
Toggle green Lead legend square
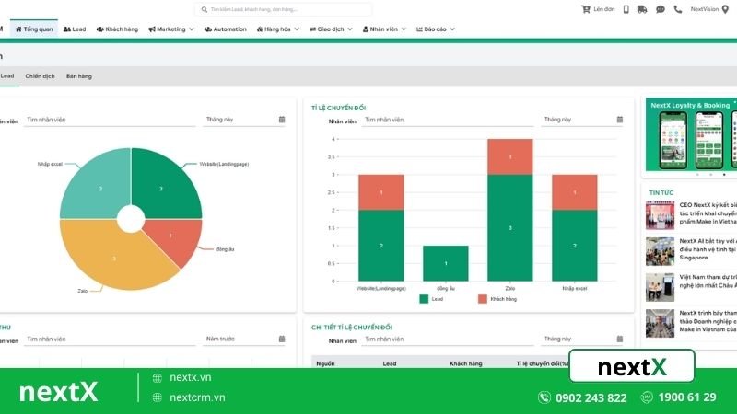(424, 299)
